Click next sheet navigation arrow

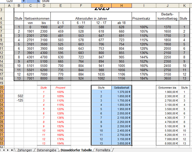tap(8, 150)
